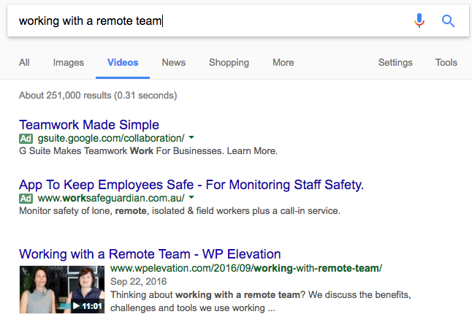Click the wpelevation.com result URL

[x=246, y=268]
